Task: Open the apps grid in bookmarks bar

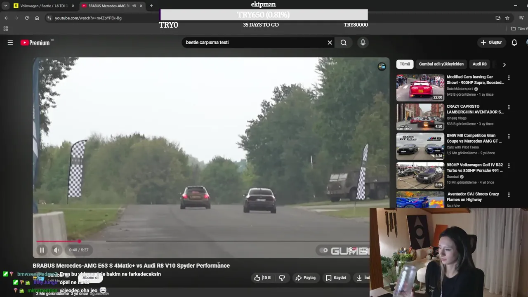Action: coord(5,28)
